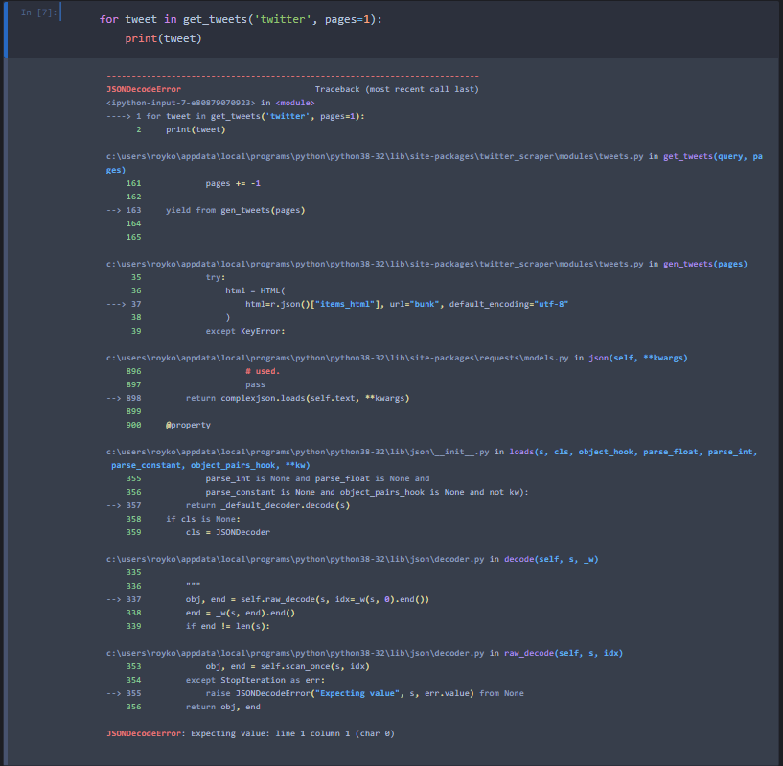This screenshot has width=783, height=766.
Task: Click line '353 obj, end = self.scan_once(s, idx)'
Action: 248,666
